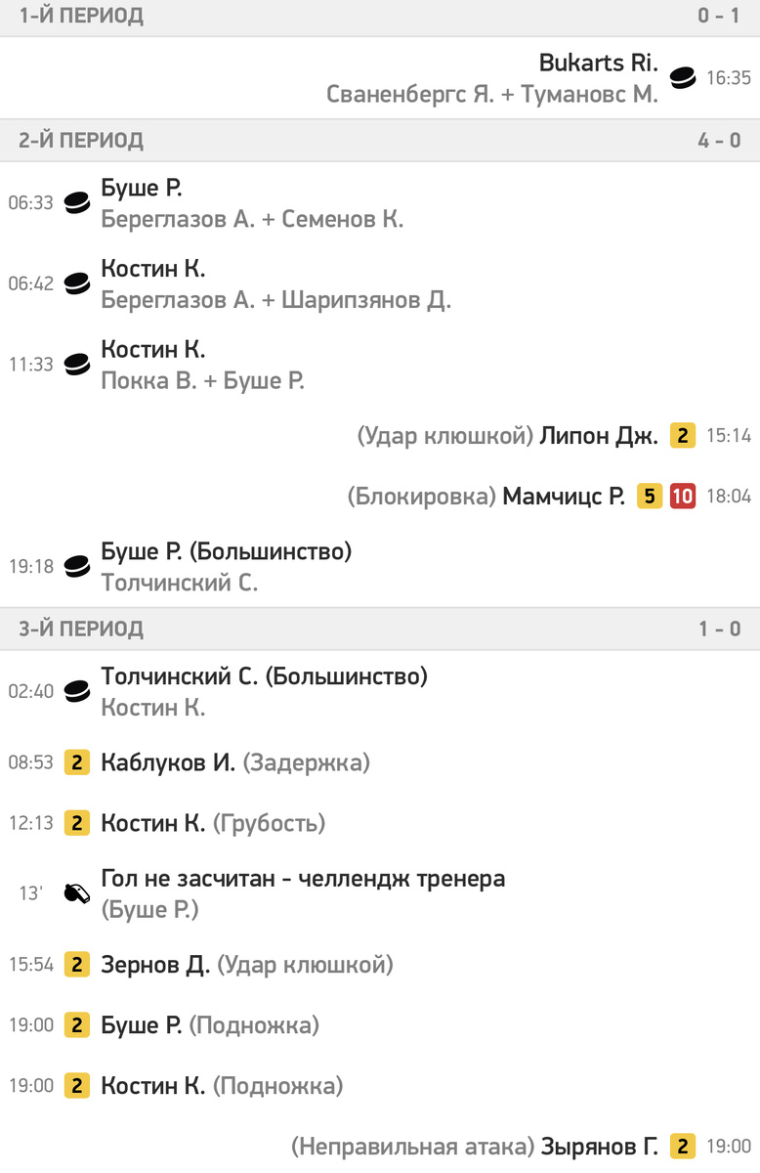760x1173 pixels.
Task: Click the puck icon beside Bukarts Ri. goal
Action: [683, 78]
